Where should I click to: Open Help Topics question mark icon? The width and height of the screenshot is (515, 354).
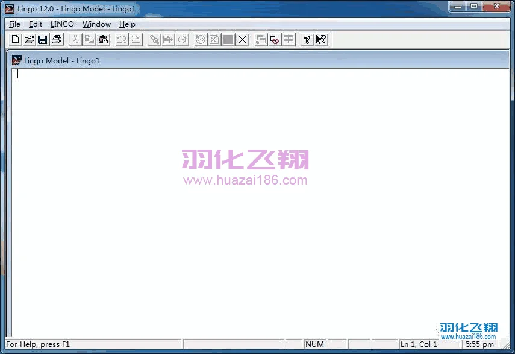[307, 39]
